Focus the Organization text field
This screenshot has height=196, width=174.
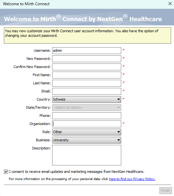tap(87, 124)
